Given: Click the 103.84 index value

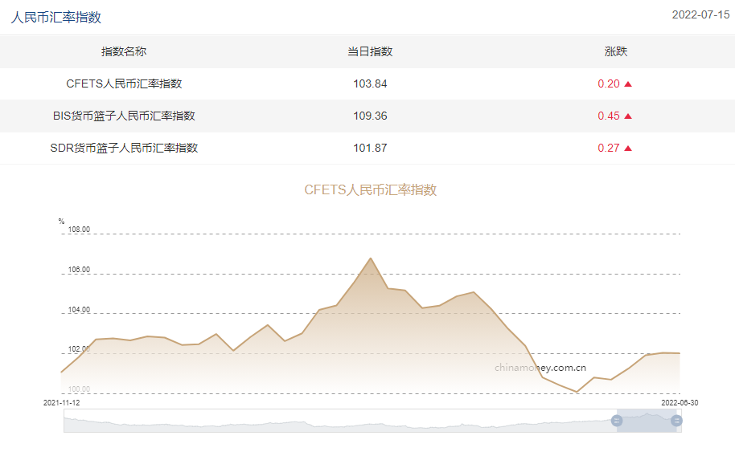Looking at the screenshot, I should (x=370, y=83).
